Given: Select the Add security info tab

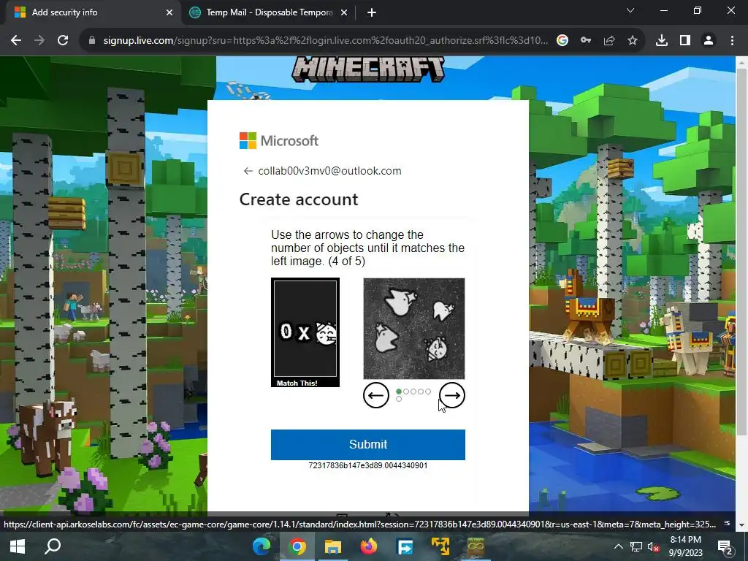Looking at the screenshot, I should (x=93, y=12).
